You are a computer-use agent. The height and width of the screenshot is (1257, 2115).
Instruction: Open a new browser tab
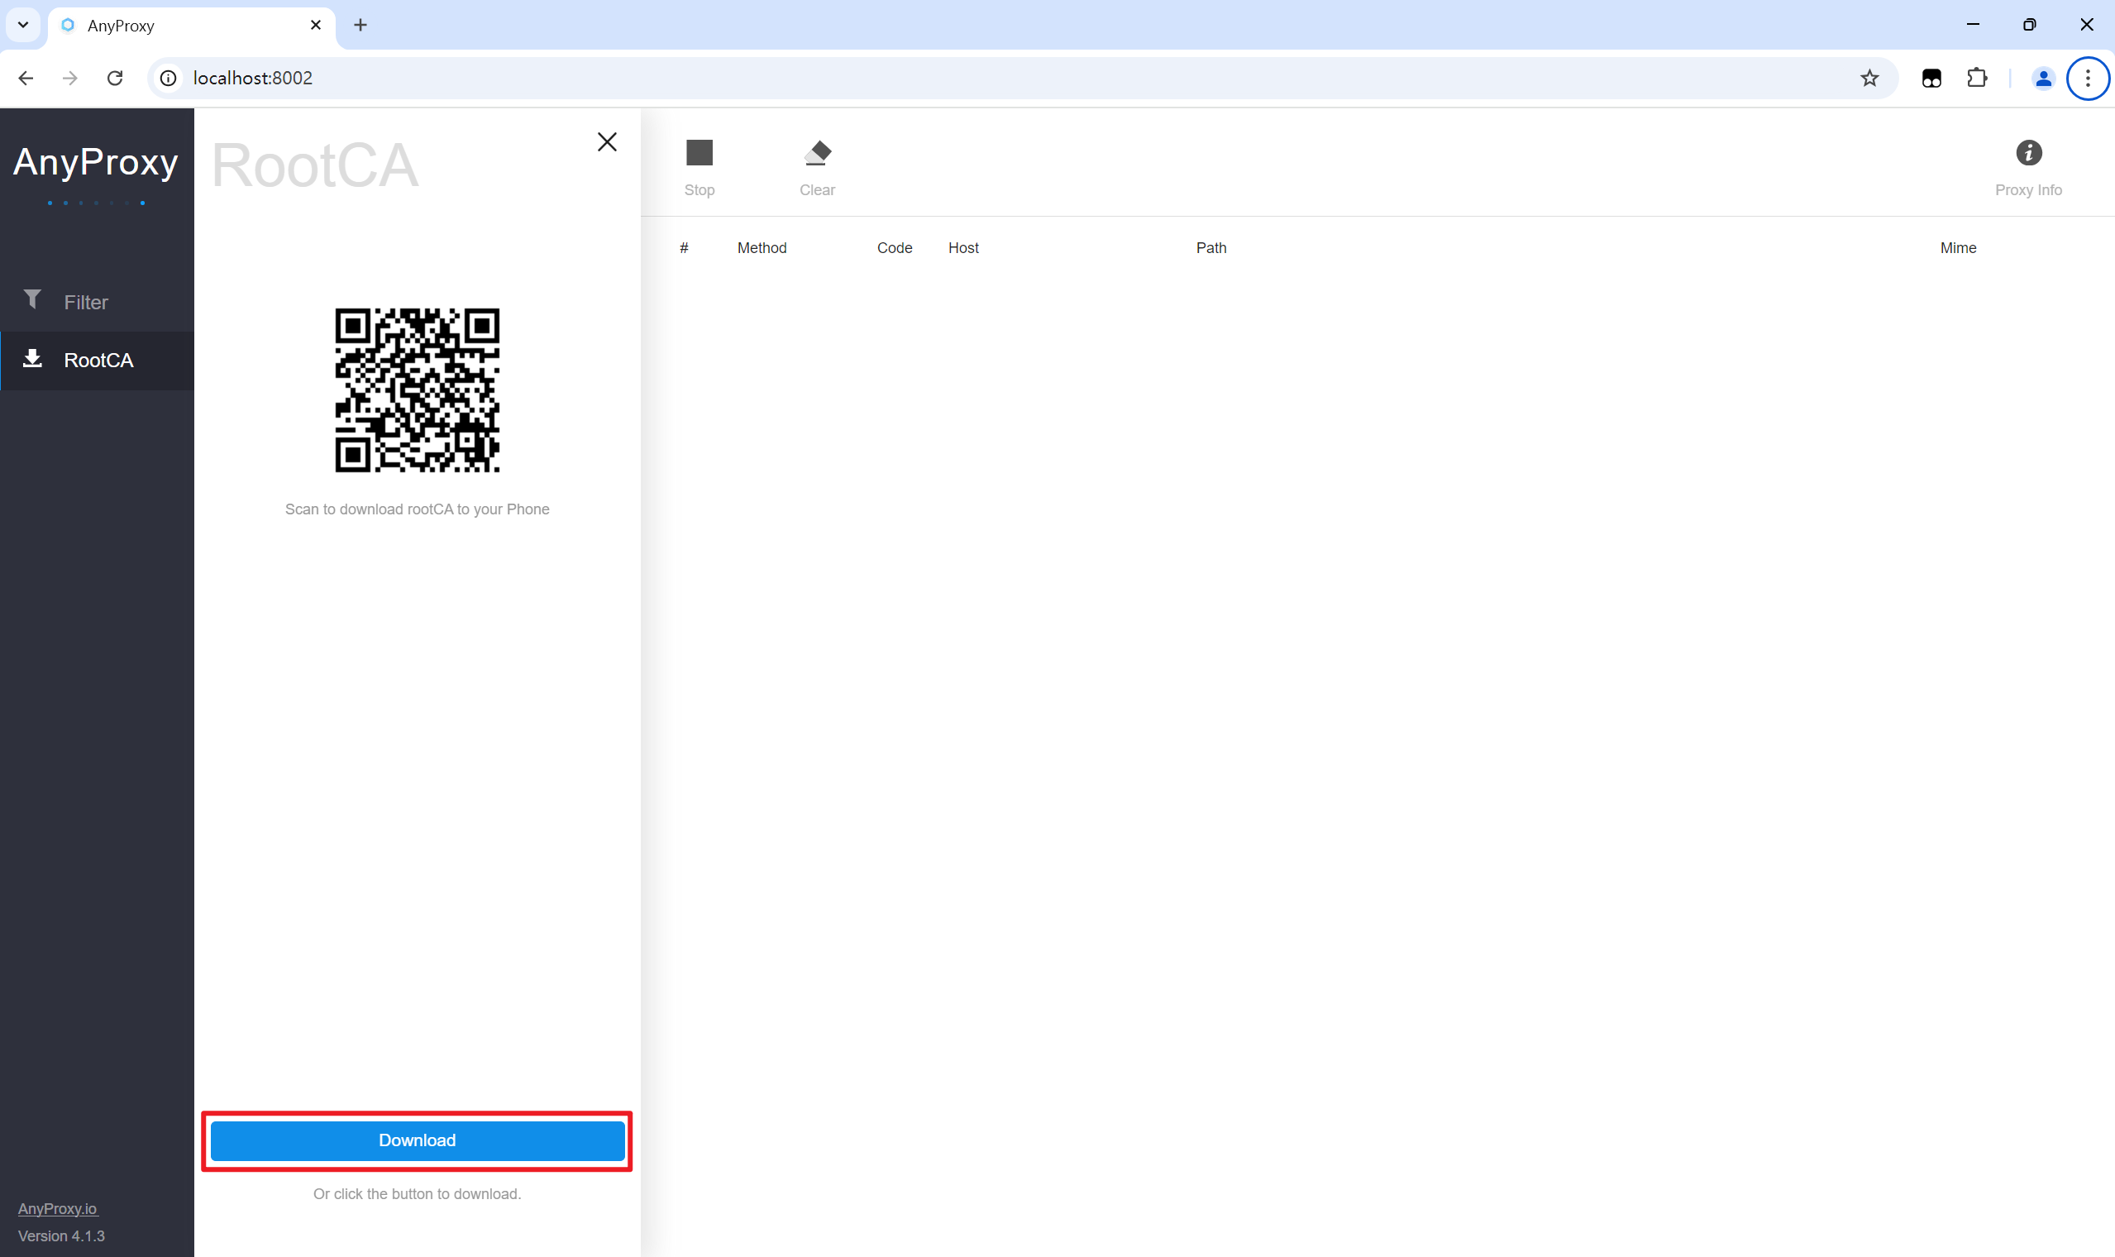(x=360, y=26)
